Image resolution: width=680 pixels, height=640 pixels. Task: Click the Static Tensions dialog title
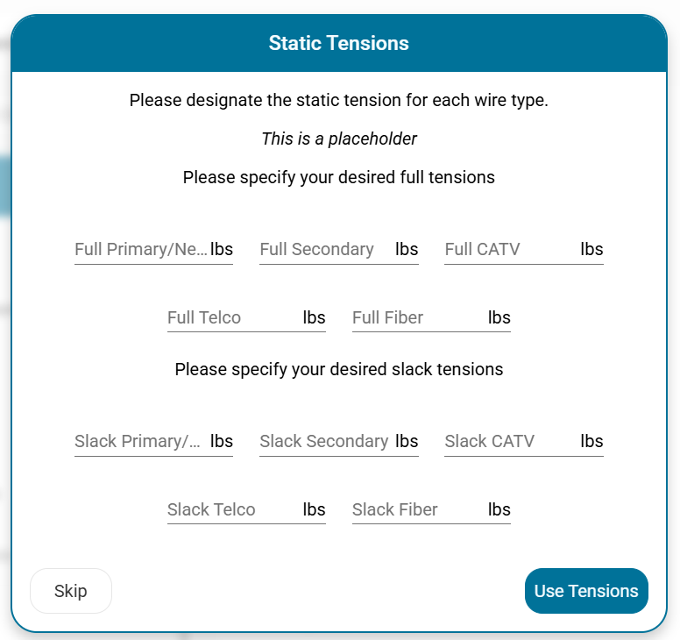[339, 43]
